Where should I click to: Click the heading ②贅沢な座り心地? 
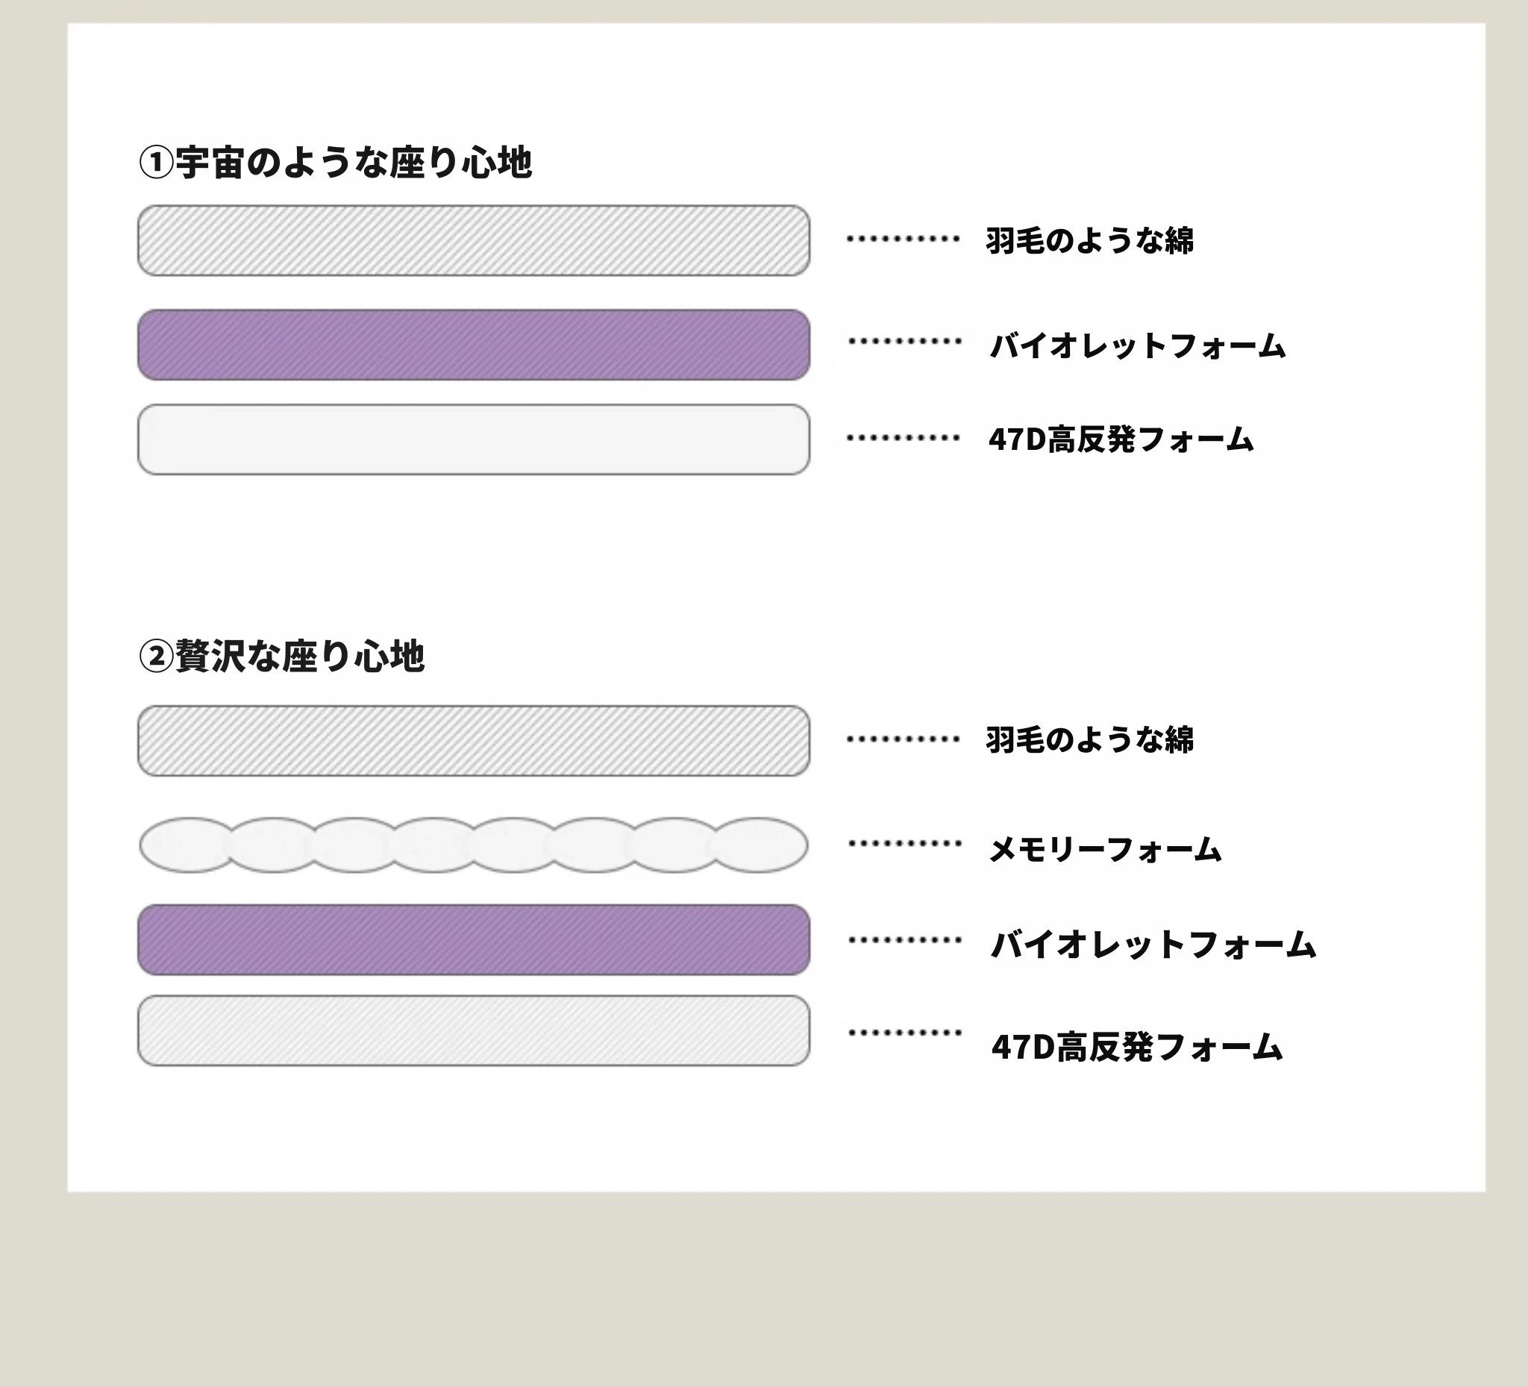tap(281, 656)
